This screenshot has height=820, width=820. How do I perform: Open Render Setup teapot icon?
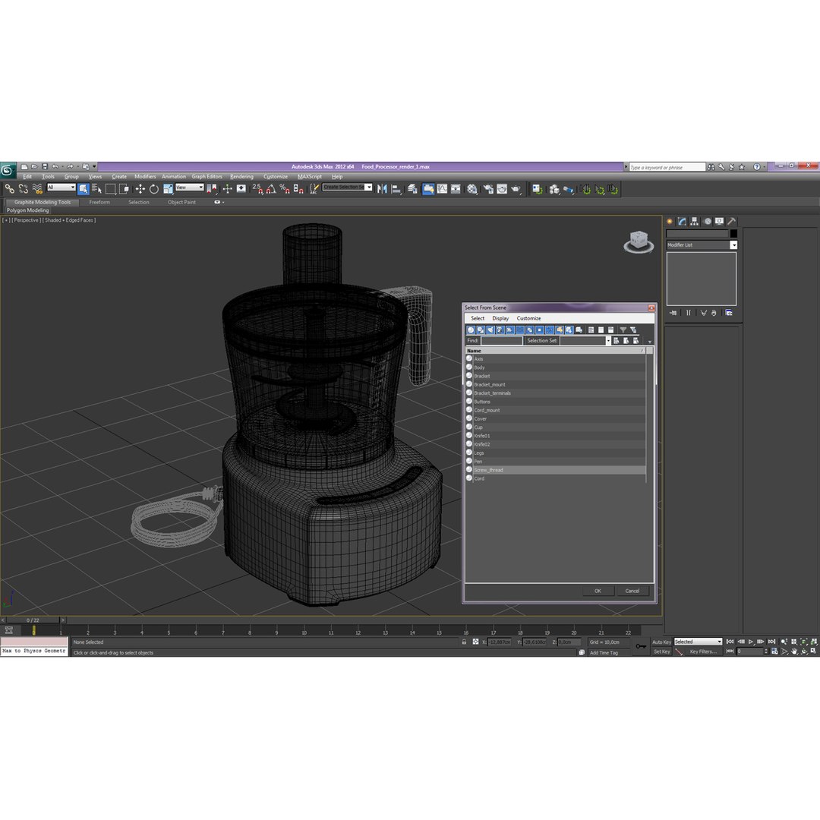point(488,189)
